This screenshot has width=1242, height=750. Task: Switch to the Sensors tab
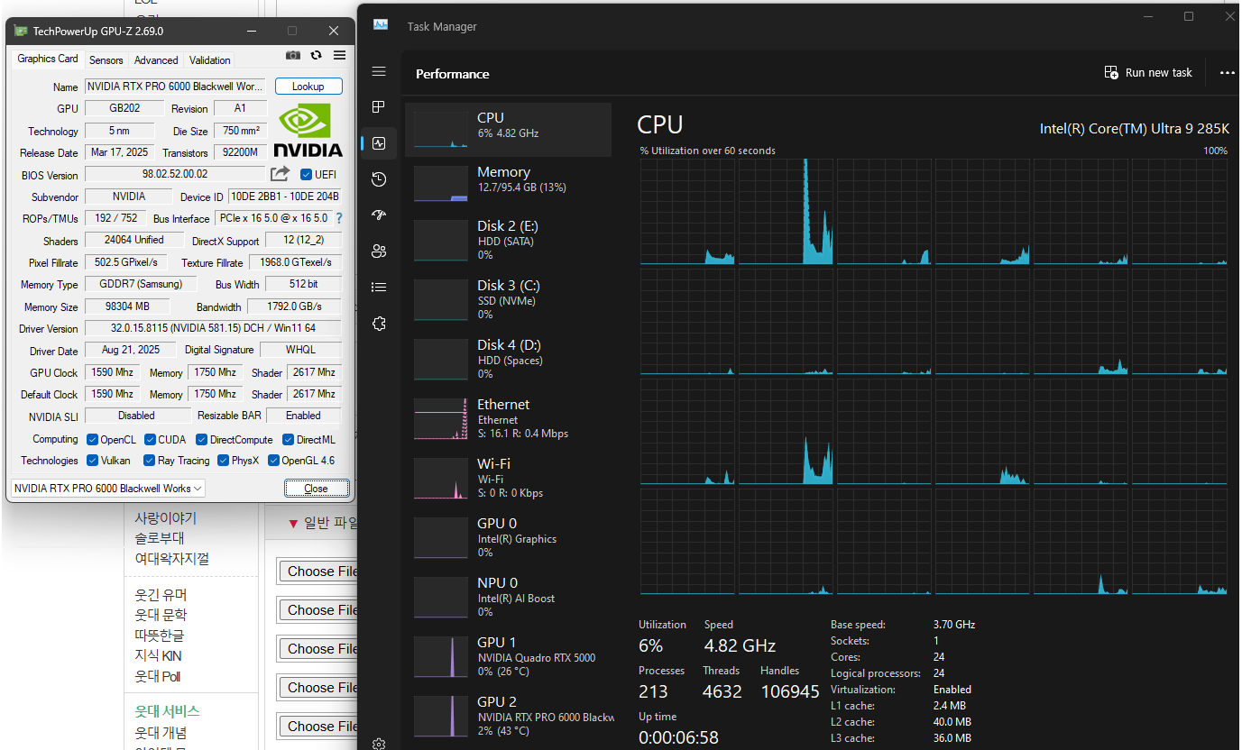click(106, 60)
